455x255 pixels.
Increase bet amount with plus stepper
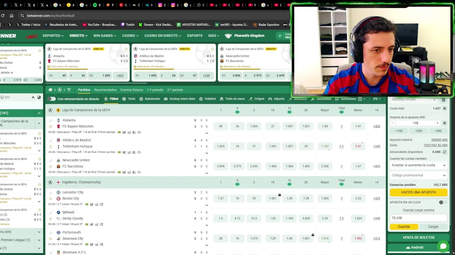438,123
